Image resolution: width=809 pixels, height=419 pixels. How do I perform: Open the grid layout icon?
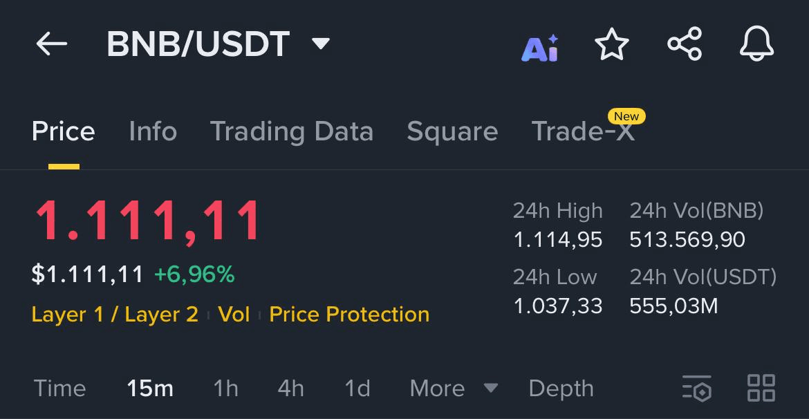pos(761,388)
